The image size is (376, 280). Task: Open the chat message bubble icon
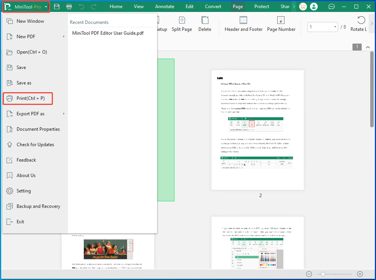pos(331,7)
